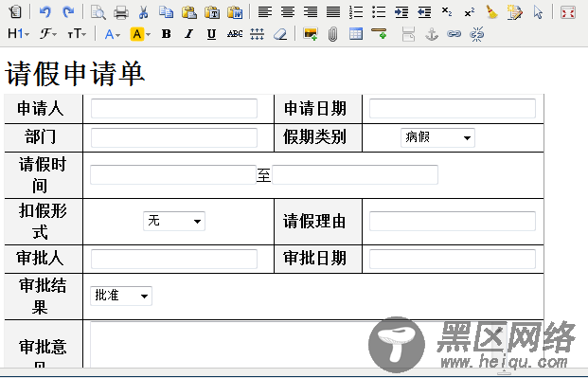Insert a table
This screenshot has width=588, height=378.
tap(356, 34)
